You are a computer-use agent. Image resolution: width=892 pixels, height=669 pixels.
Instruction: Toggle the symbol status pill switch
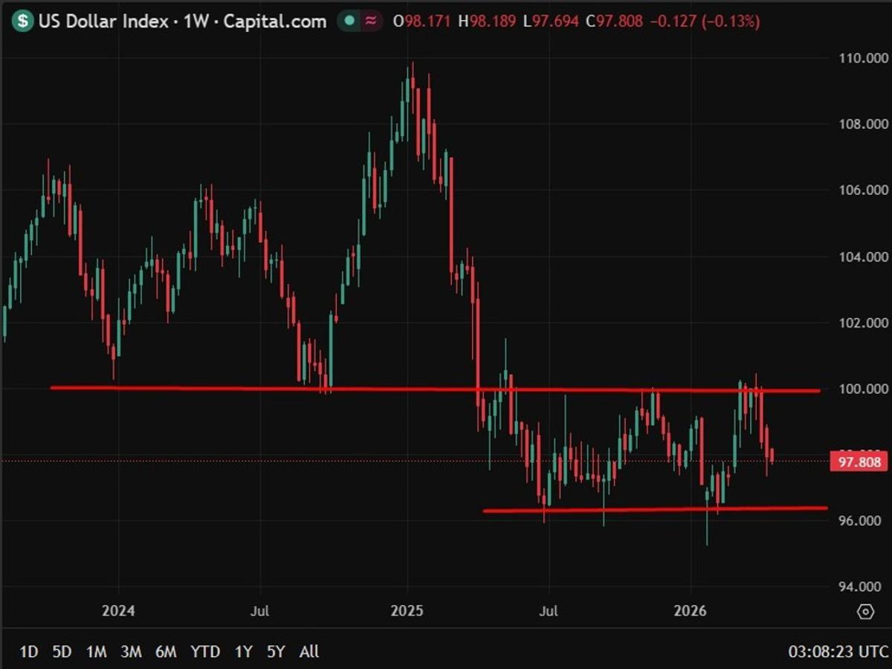360,22
